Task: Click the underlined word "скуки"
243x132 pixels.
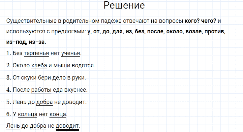Action: coord(28,78)
